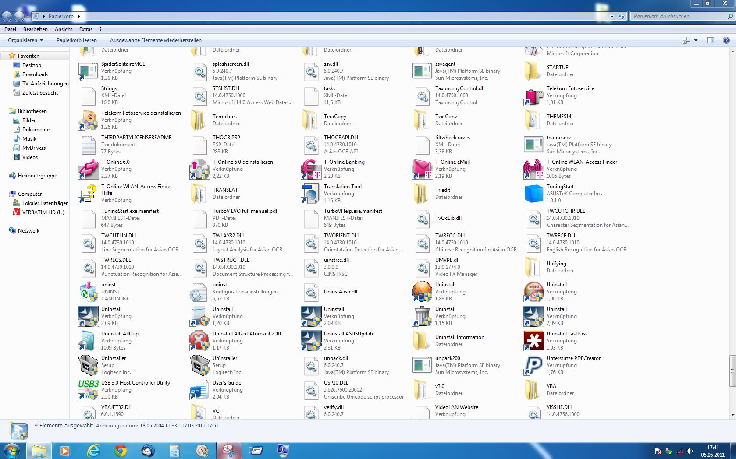Click the T-Online WLAN-Access Finder icon

[534, 169]
